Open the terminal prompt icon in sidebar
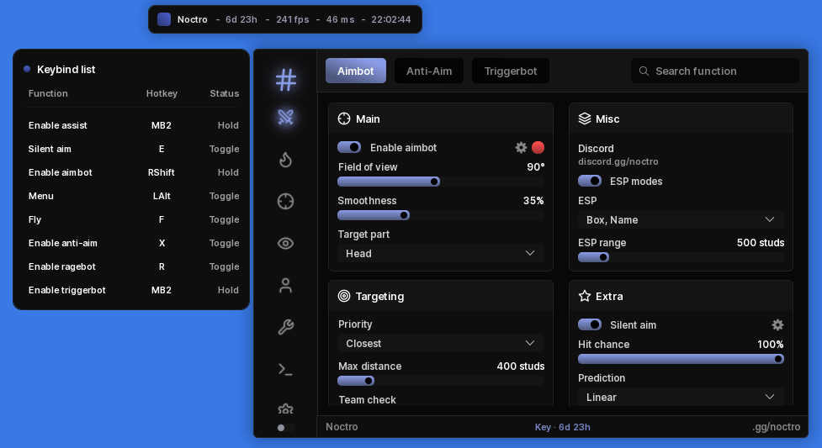The image size is (822, 448). click(286, 369)
